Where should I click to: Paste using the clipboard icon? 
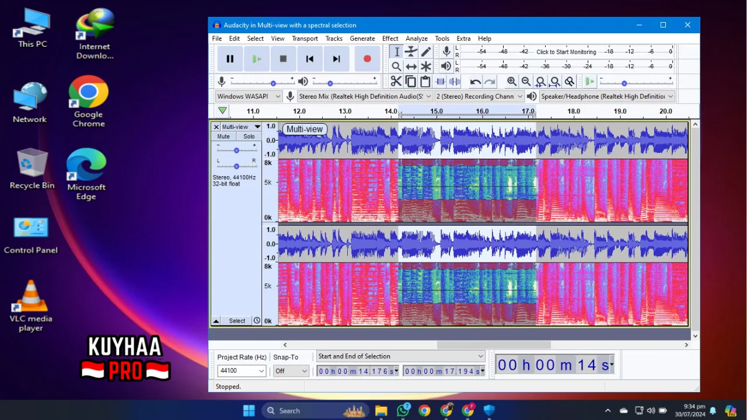point(425,82)
